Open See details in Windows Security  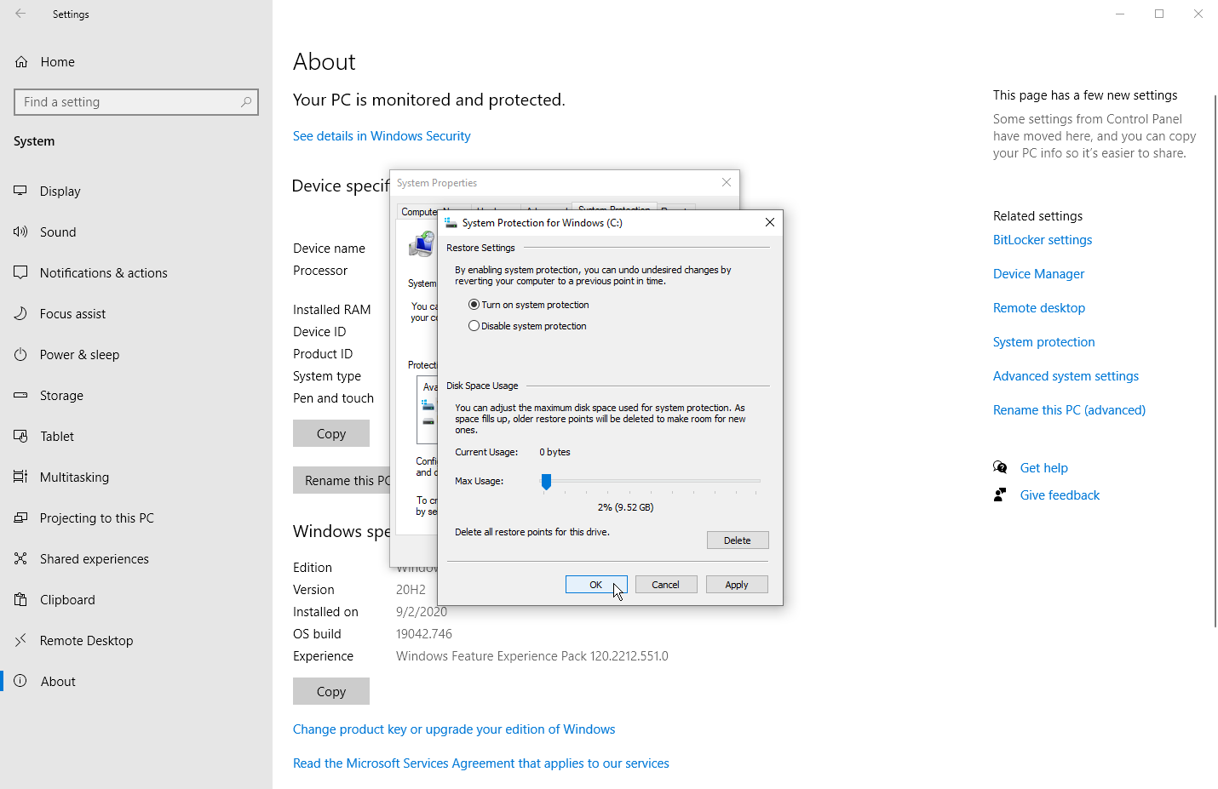tap(382, 136)
